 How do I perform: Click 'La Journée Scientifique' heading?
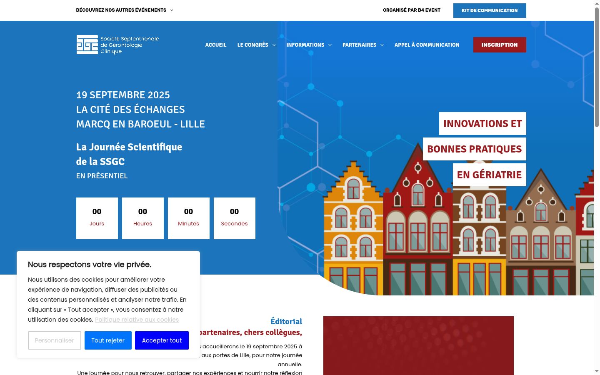129,147
